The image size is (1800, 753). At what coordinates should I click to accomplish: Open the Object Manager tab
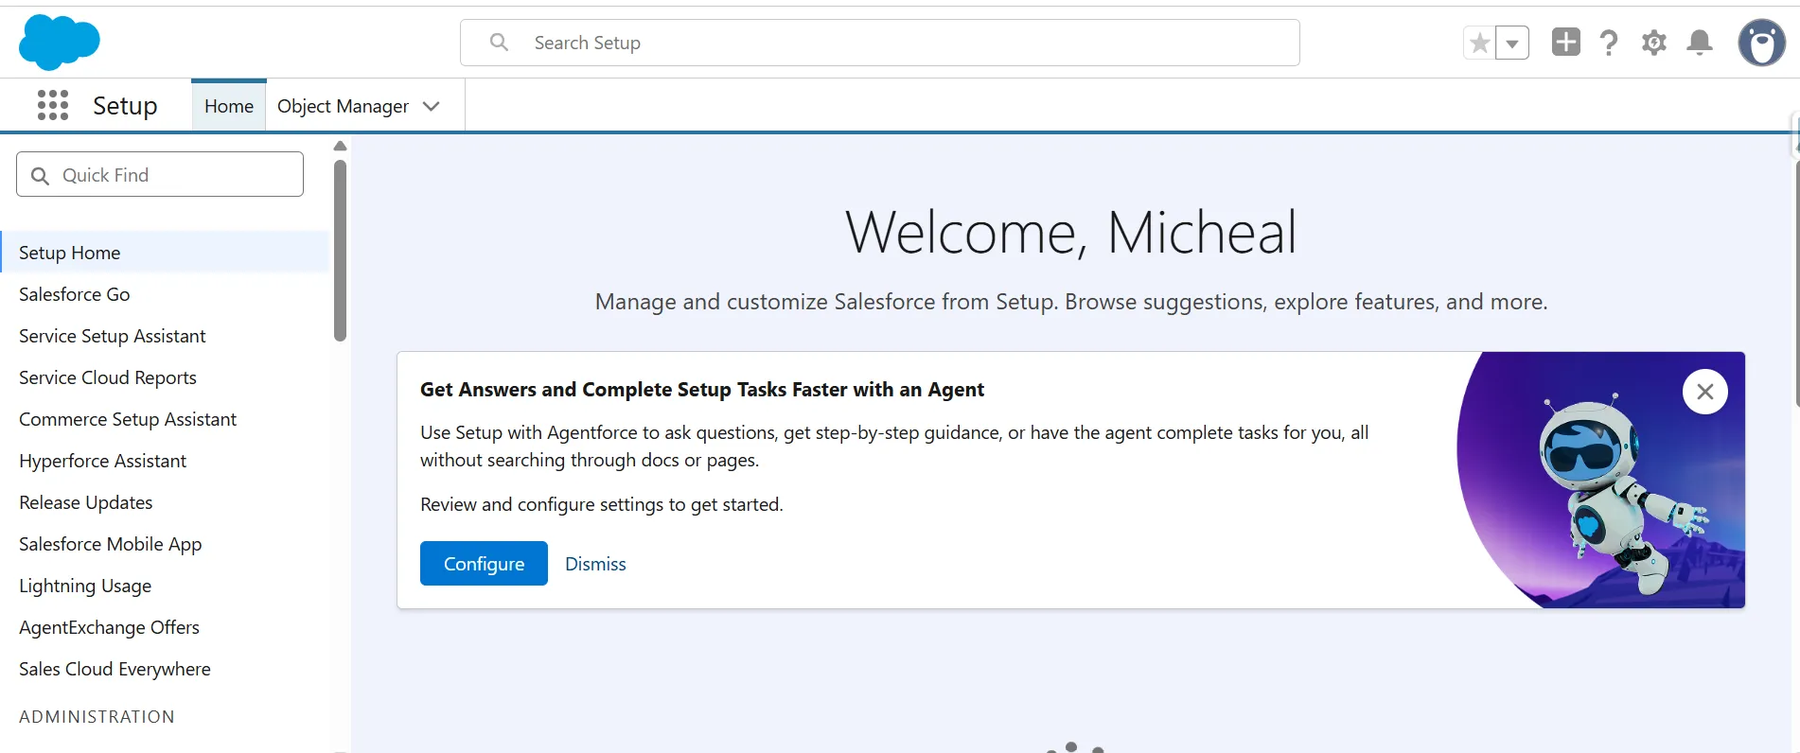pos(343,106)
